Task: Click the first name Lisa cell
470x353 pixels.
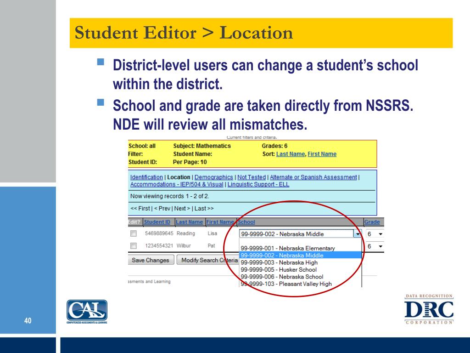Action: coord(212,233)
